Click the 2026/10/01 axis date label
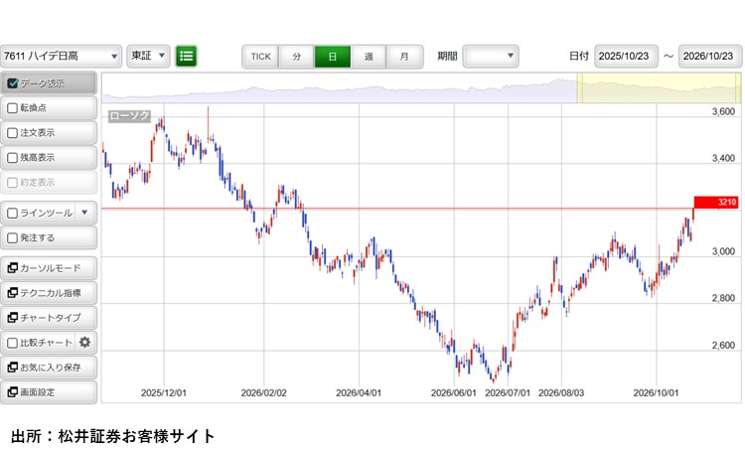 (657, 393)
